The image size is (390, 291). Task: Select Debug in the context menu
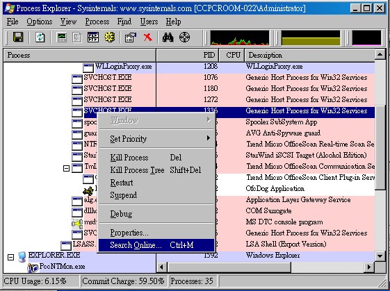coord(156,214)
